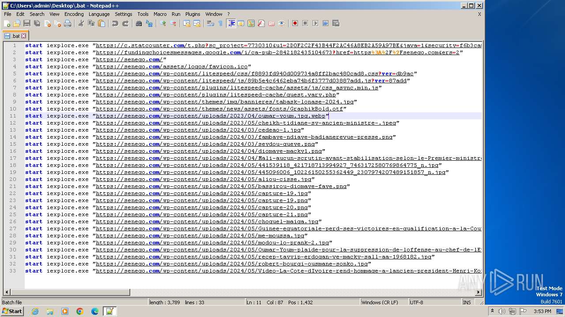This screenshot has width=565, height=317.
Task: Click the Close All toolbar icon
Action: click(x=57, y=23)
